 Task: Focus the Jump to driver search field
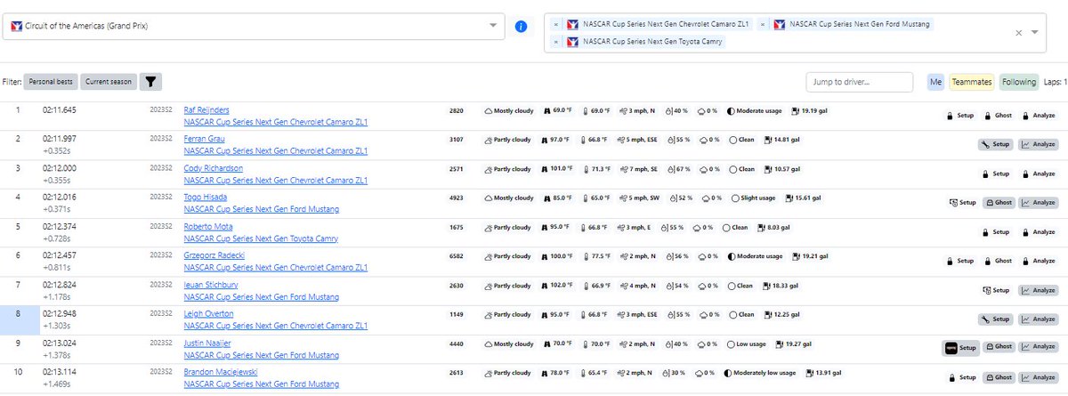click(860, 82)
